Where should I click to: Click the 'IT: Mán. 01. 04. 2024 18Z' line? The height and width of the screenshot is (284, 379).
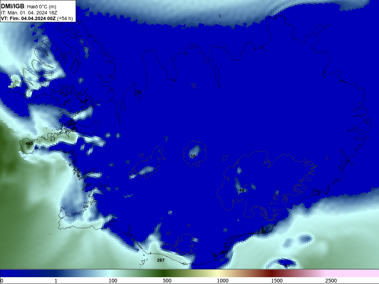click(x=29, y=13)
